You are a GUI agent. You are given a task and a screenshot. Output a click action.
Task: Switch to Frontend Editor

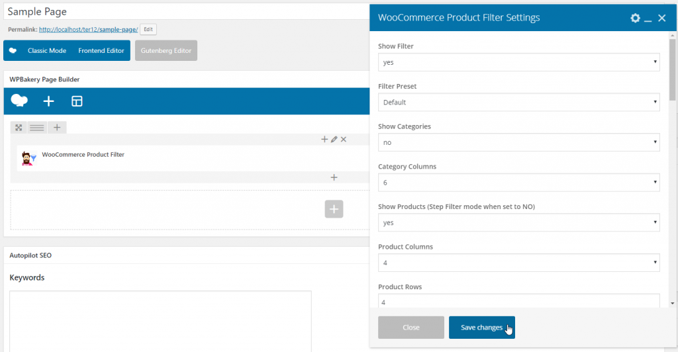point(101,50)
